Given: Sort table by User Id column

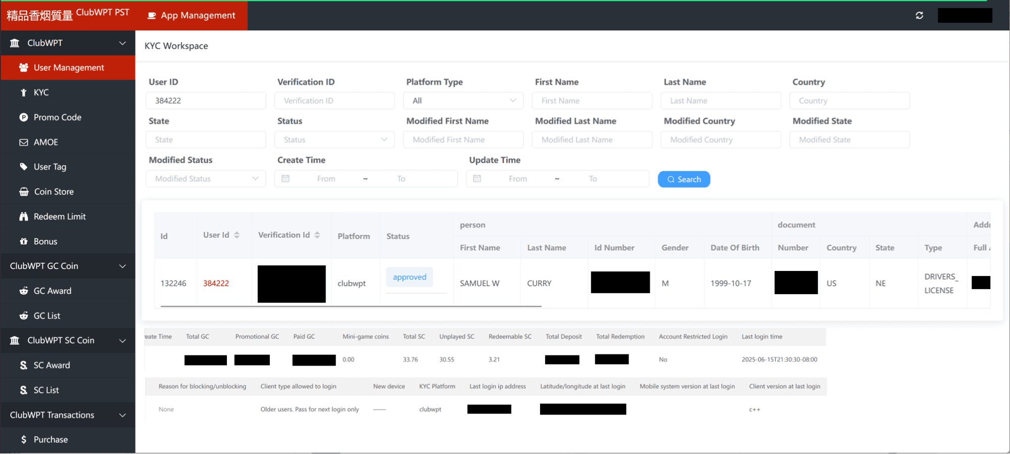Looking at the screenshot, I should 236,235.
